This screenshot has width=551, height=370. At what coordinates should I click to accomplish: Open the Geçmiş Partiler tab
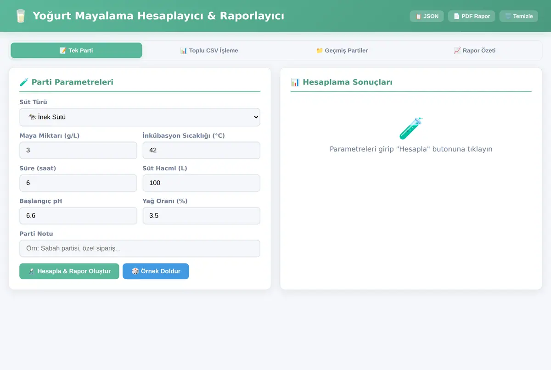tap(342, 50)
